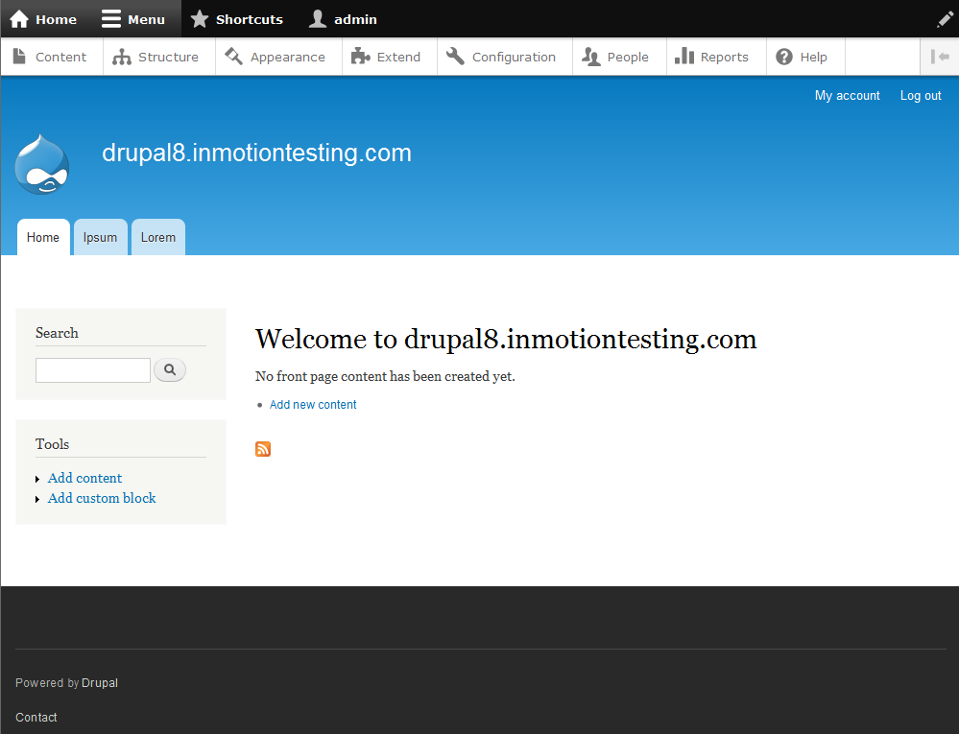Open the Structure admin menu
This screenshot has width=959, height=734.
coord(159,57)
